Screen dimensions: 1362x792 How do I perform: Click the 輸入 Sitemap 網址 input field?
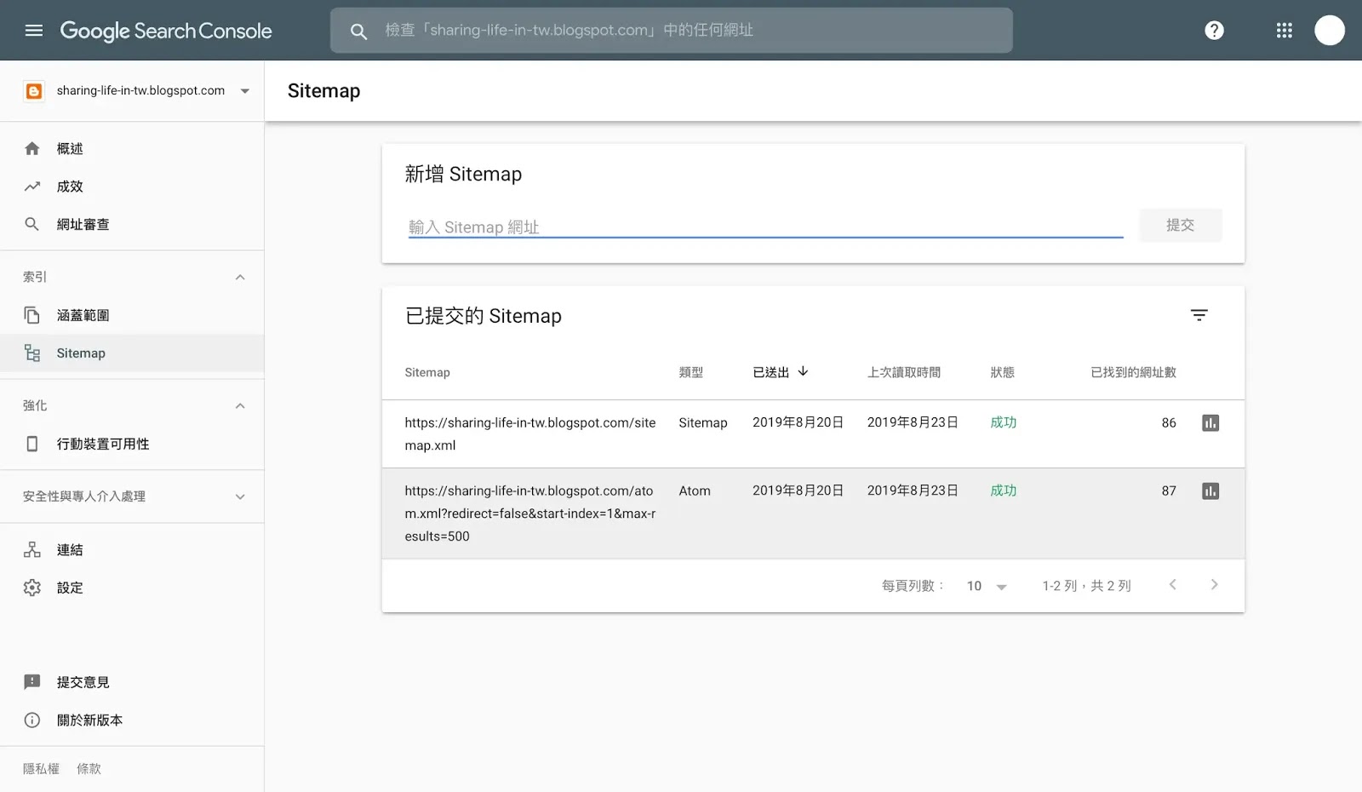pyautogui.click(x=765, y=227)
